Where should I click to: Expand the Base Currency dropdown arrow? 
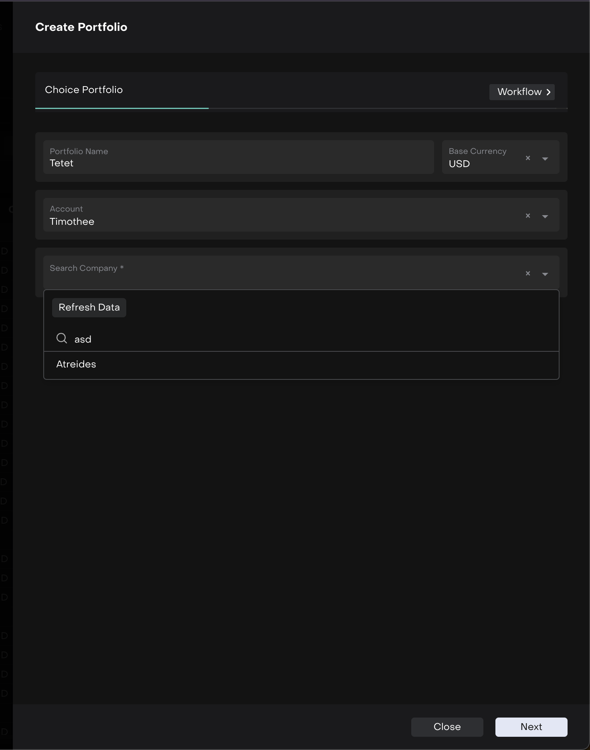pos(545,159)
